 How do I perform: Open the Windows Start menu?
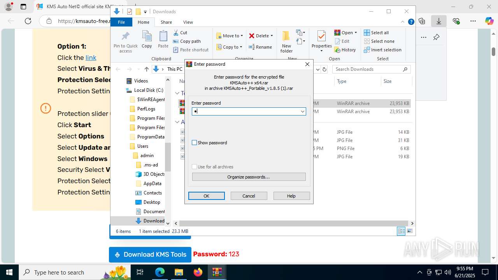[9, 272]
